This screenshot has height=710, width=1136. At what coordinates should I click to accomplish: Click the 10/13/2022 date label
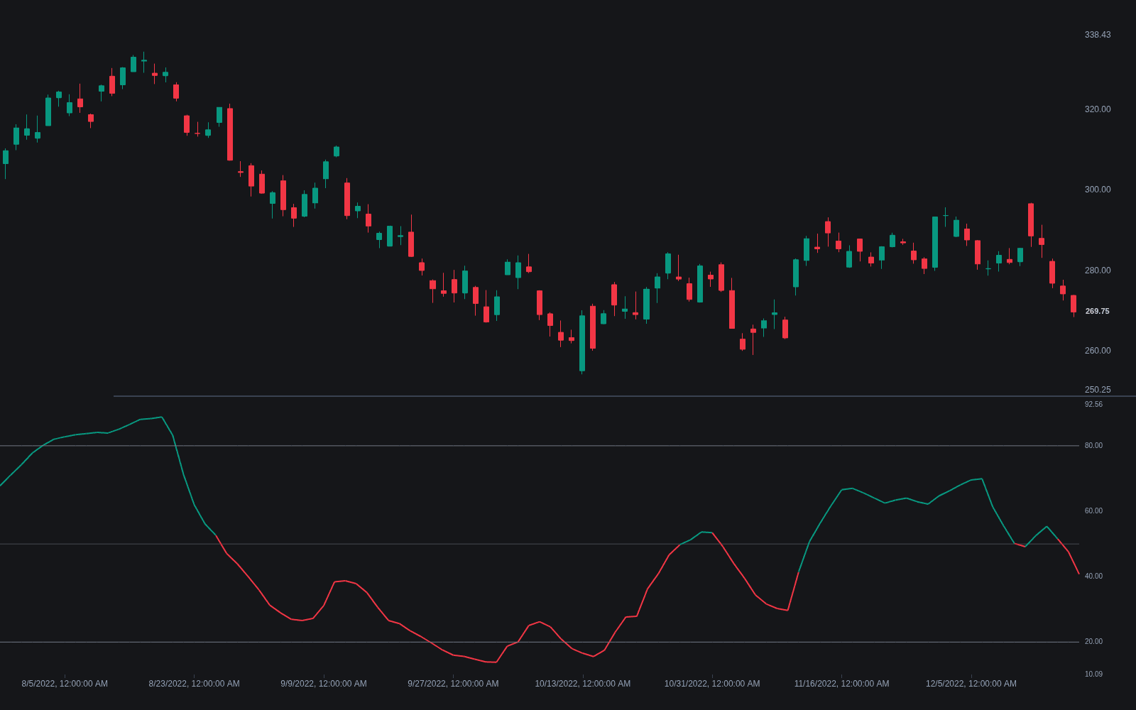[x=583, y=684]
